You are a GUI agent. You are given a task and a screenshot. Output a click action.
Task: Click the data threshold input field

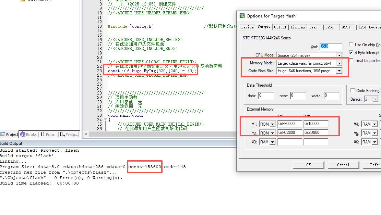tap(266, 96)
